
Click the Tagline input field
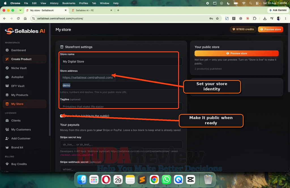tap(121, 107)
